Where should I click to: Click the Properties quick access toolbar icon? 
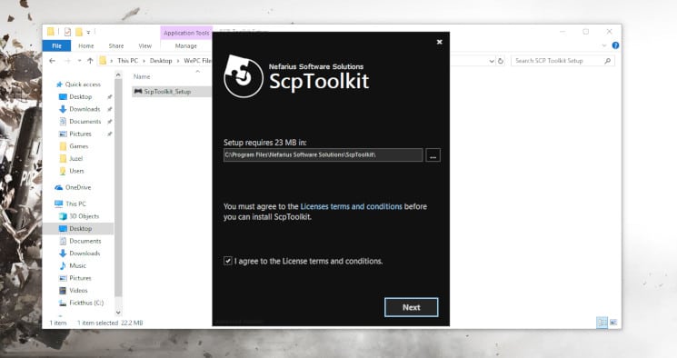[x=67, y=32]
